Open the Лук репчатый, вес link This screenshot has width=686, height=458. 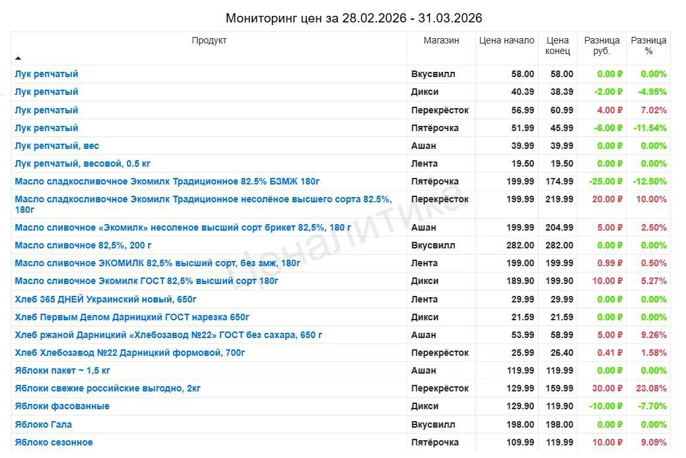point(57,146)
